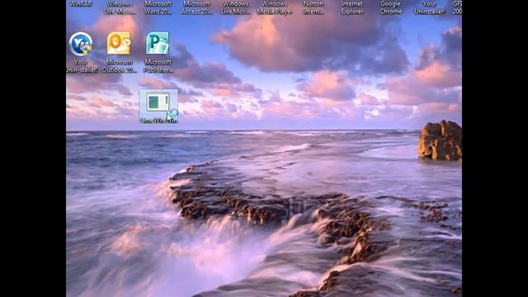Select the Microsoft Outlook desktop icon
528x297 pixels.
coord(119,44)
